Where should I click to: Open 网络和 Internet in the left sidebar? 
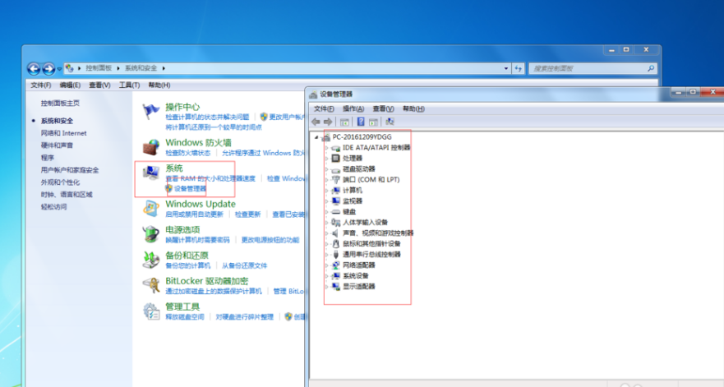(x=63, y=132)
